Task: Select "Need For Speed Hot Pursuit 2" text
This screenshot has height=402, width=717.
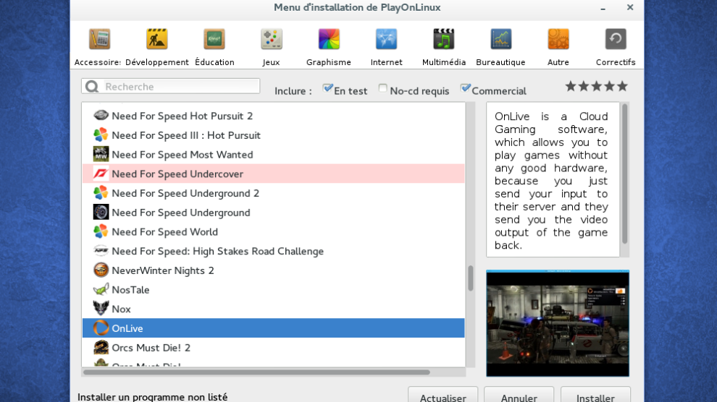Action: click(182, 116)
